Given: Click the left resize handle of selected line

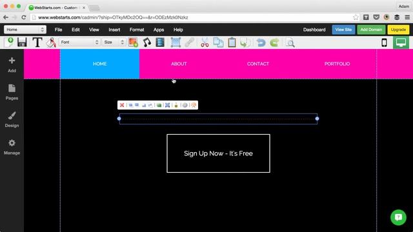Looking at the screenshot, I should (119, 119).
